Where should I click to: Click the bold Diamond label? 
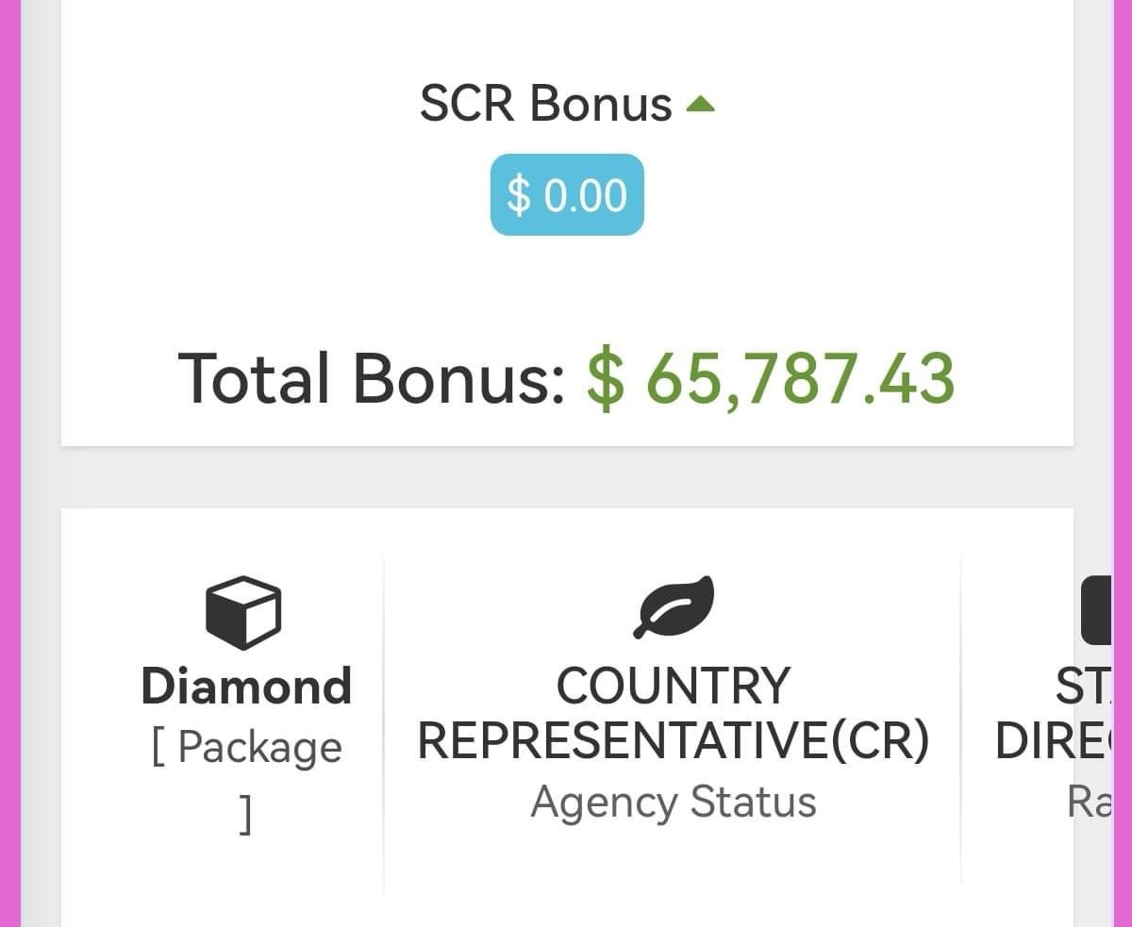click(246, 686)
